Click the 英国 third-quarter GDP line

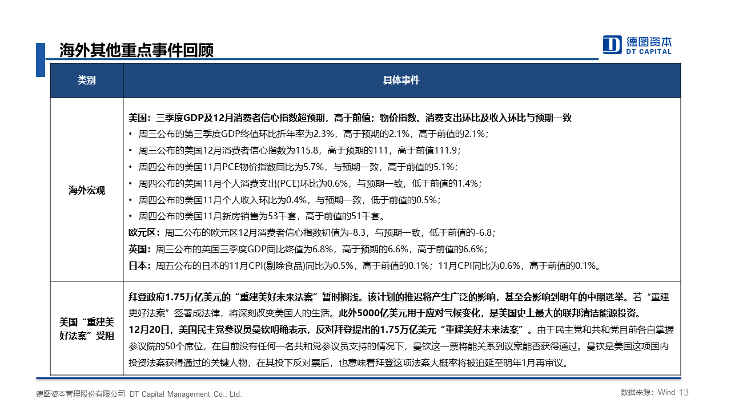pos(308,249)
